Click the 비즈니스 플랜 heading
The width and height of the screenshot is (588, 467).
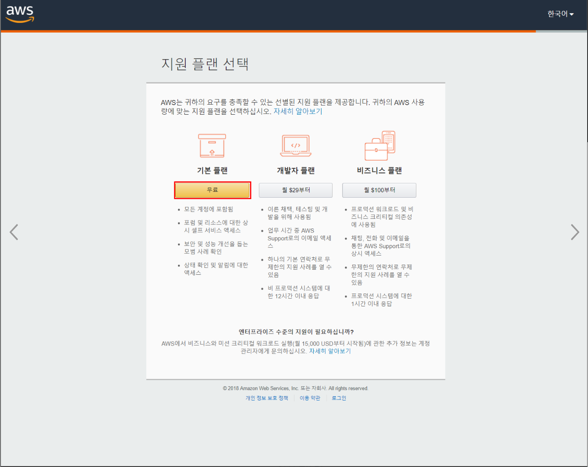[379, 170]
